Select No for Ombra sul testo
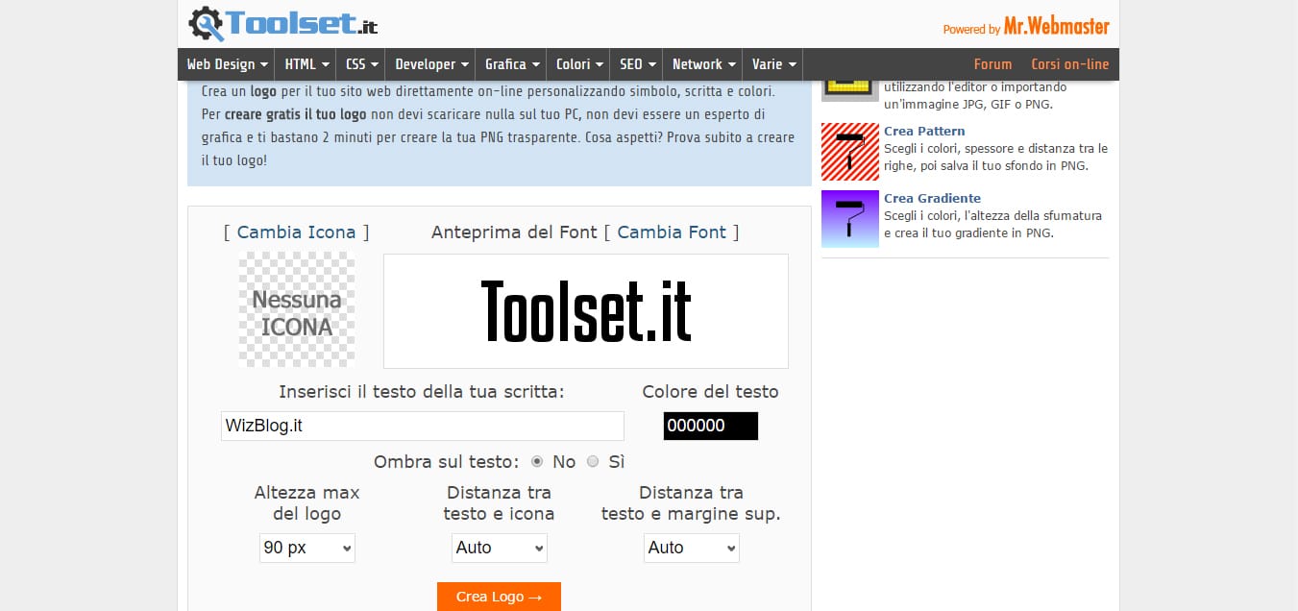The height and width of the screenshot is (611, 1298). click(x=537, y=461)
